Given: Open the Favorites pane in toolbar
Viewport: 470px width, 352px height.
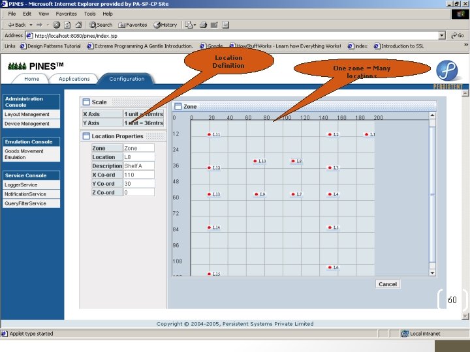Looking at the screenshot, I should 133,25.
